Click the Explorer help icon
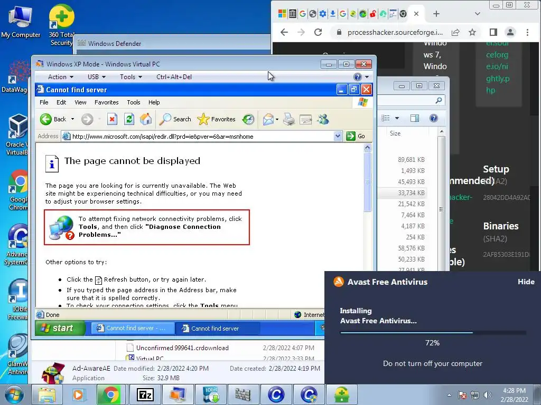This screenshot has height=405, width=541. (434, 118)
